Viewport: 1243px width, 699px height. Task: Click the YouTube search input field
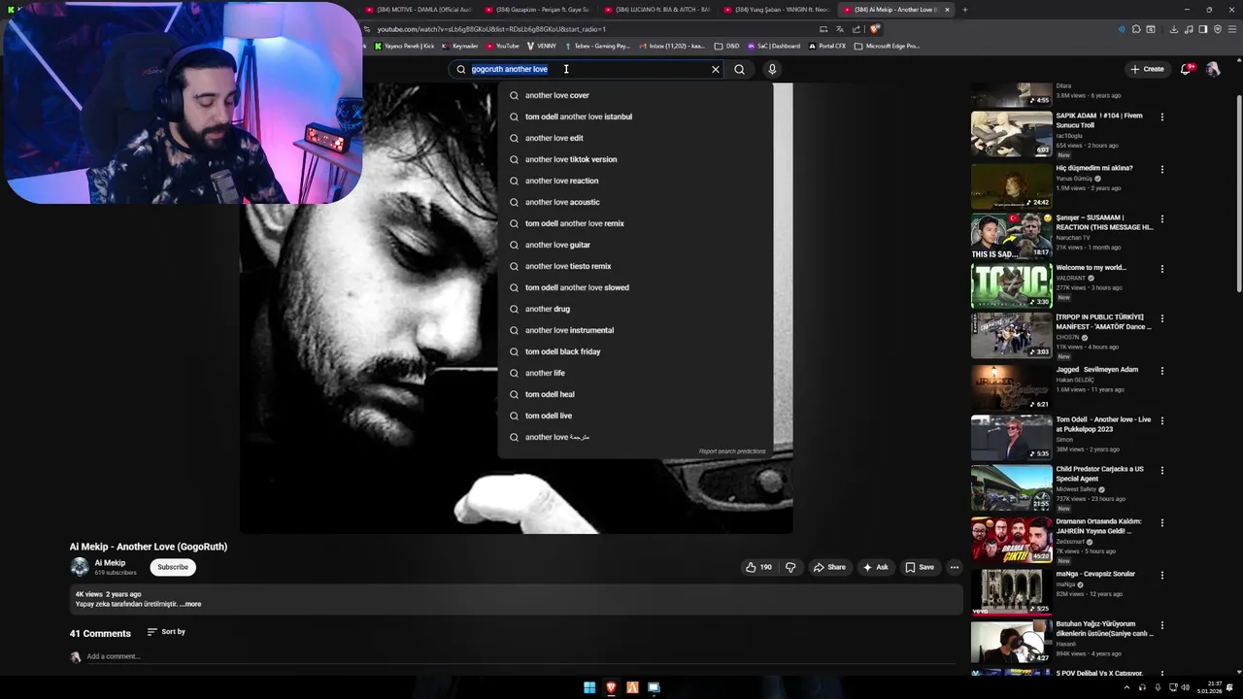point(588,69)
